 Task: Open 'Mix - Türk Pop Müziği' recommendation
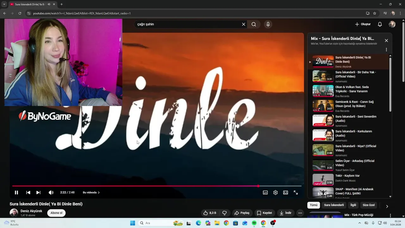tap(359, 215)
